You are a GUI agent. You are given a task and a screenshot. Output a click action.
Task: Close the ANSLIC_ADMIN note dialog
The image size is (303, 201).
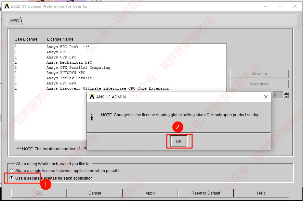(266, 97)
